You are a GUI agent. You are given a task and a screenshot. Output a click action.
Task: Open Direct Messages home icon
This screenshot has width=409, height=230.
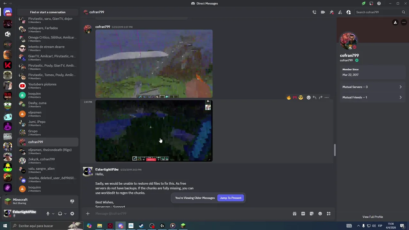pos(8,12)
